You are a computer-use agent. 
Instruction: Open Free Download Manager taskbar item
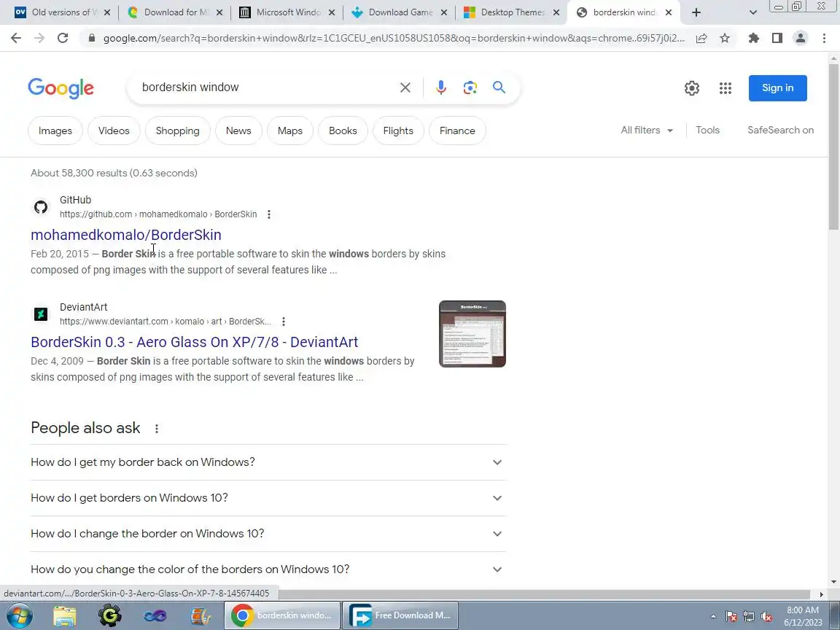(x=400, y=615)
